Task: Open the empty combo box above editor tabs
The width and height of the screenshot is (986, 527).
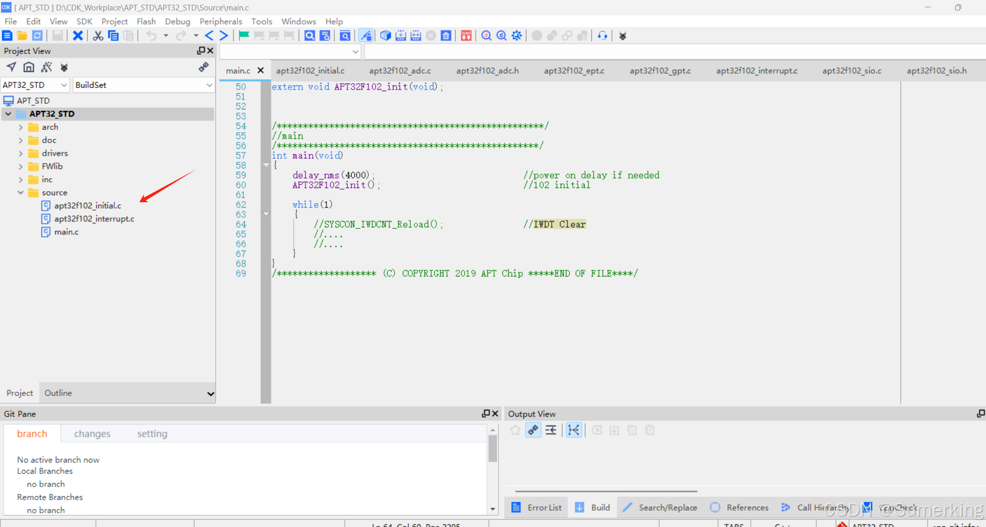Action: (x=290, y=51)
